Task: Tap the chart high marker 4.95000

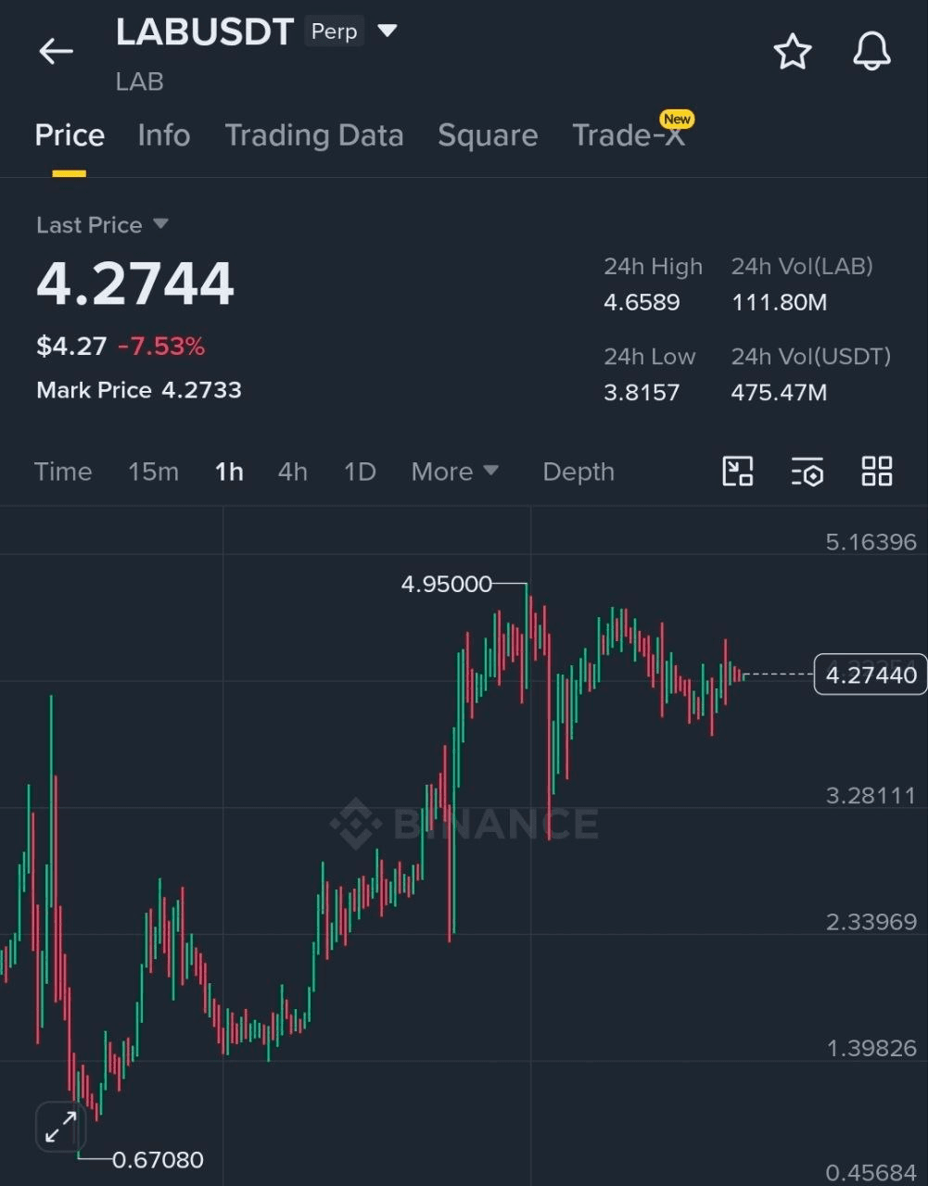Action: (x=447, y=584)
